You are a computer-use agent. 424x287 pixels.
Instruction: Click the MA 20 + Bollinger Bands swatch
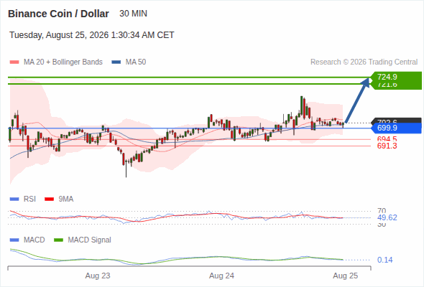14,62
